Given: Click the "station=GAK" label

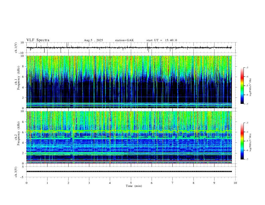Looking at the screenshot, I should click(x=124, y=40).
